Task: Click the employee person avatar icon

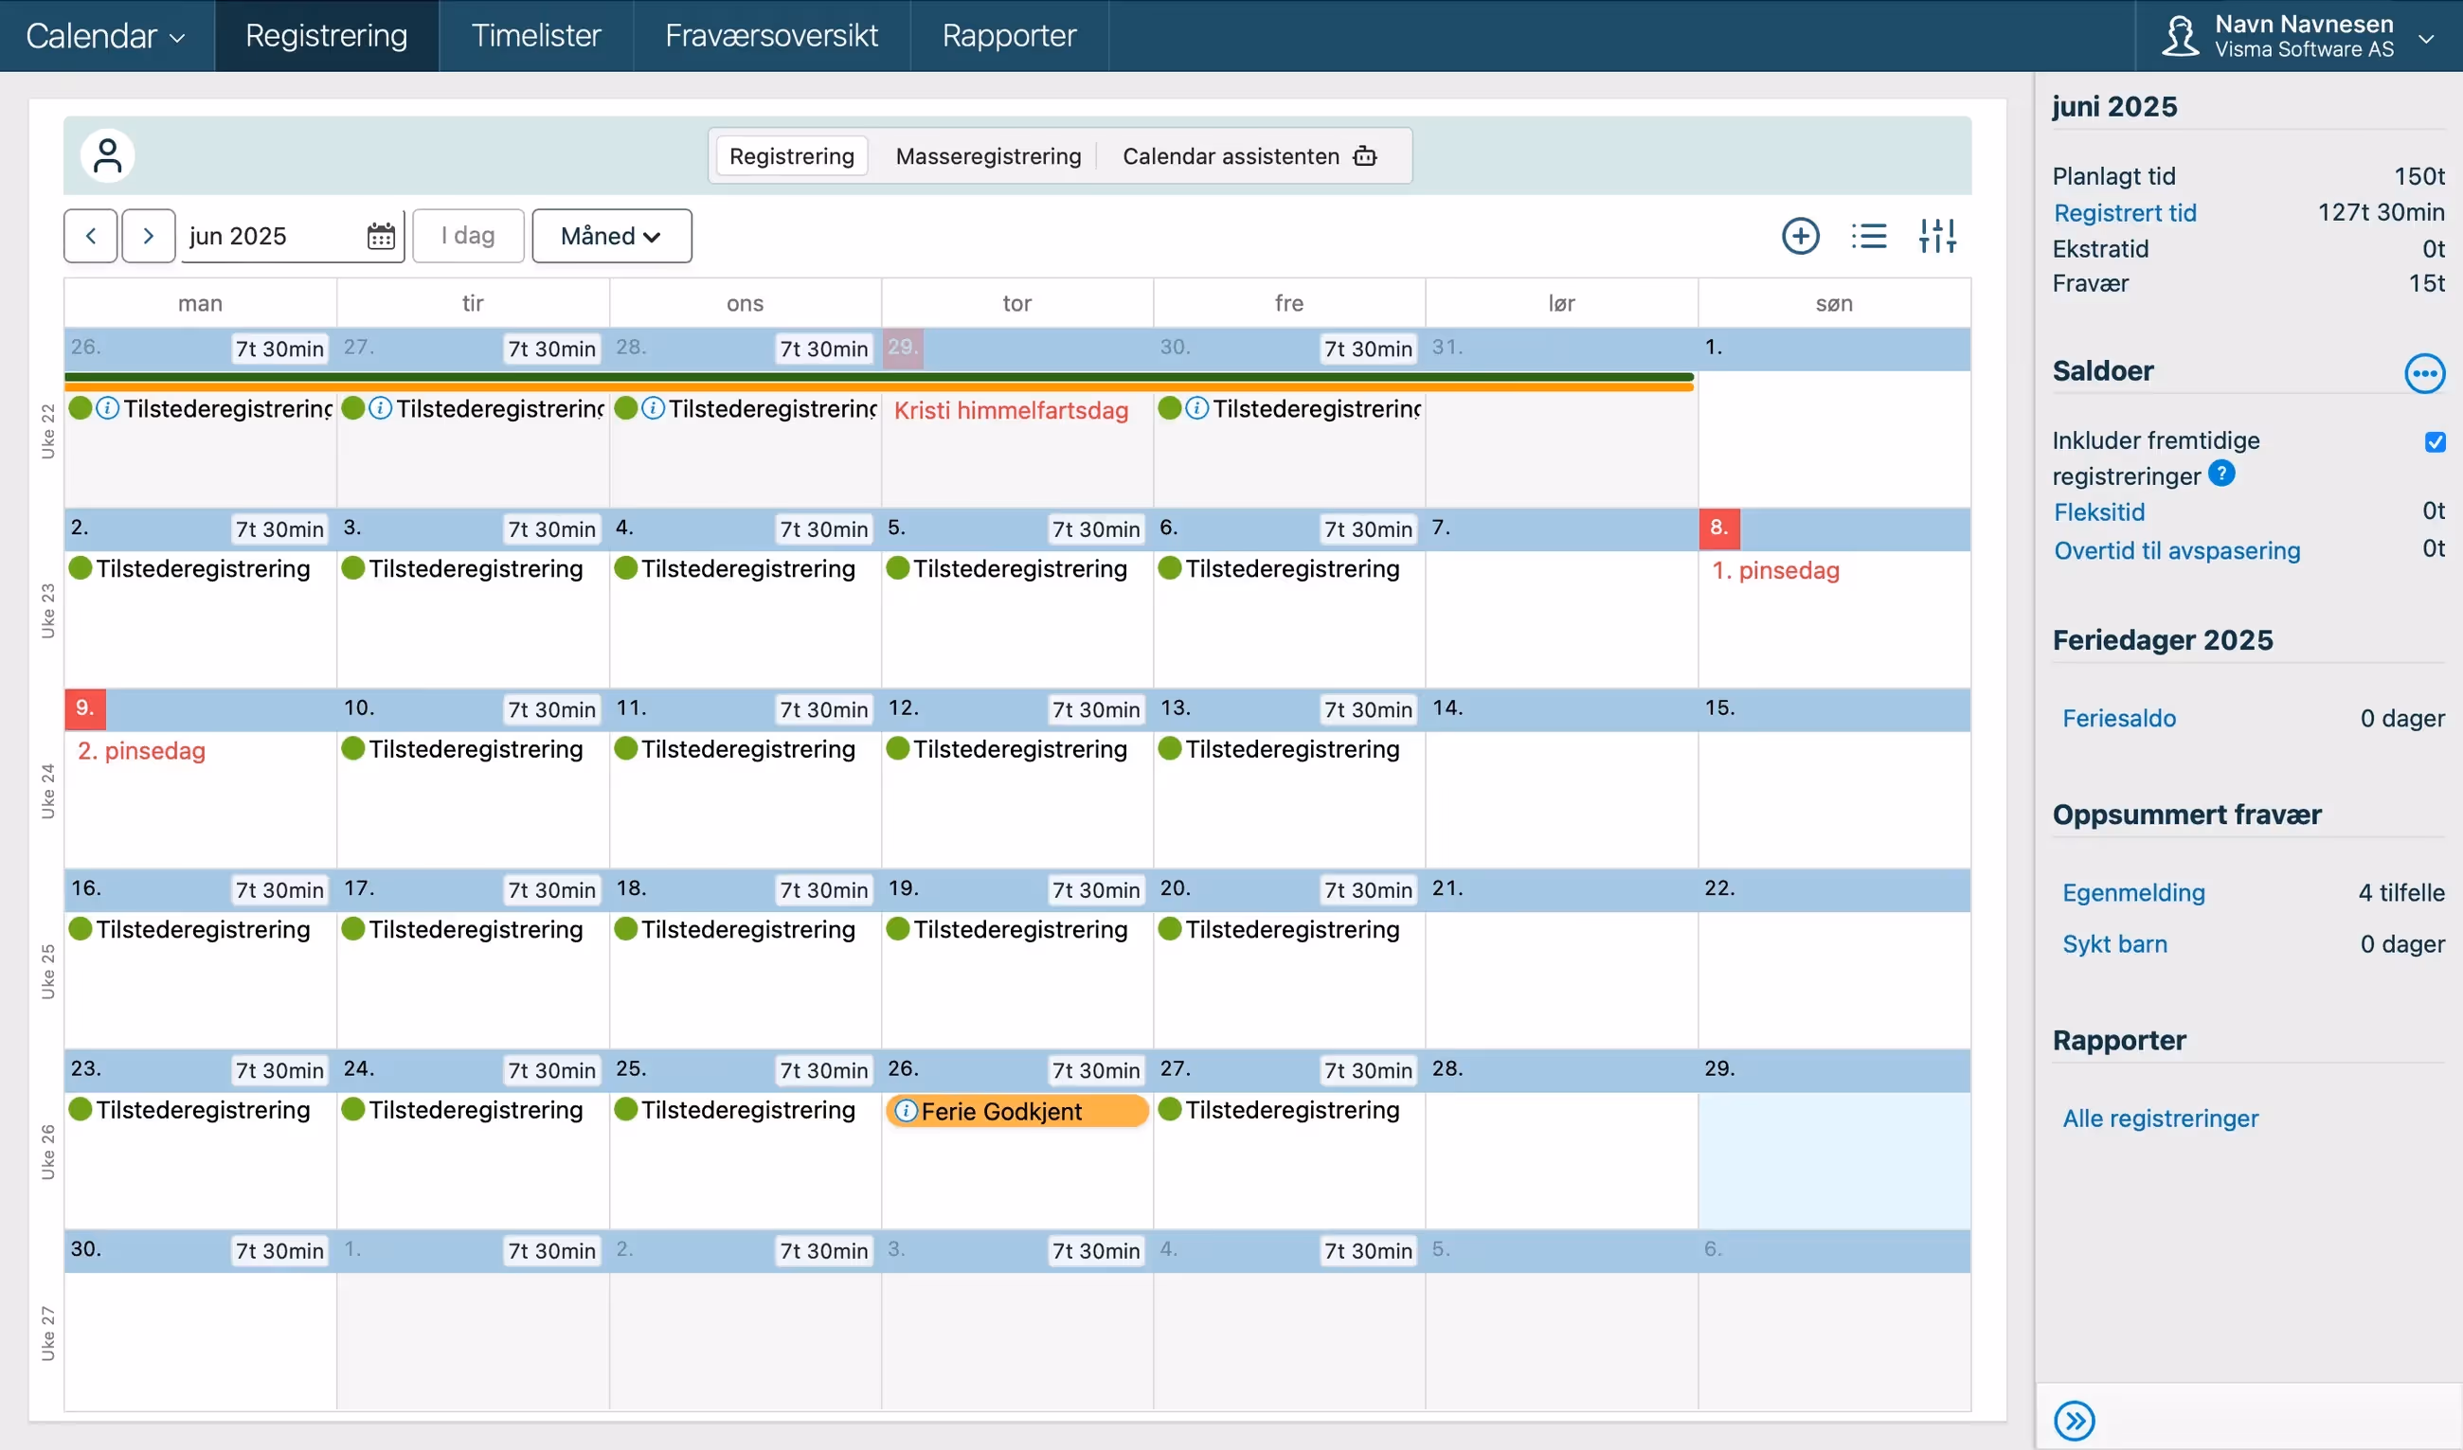Action: tap(107, 156)
